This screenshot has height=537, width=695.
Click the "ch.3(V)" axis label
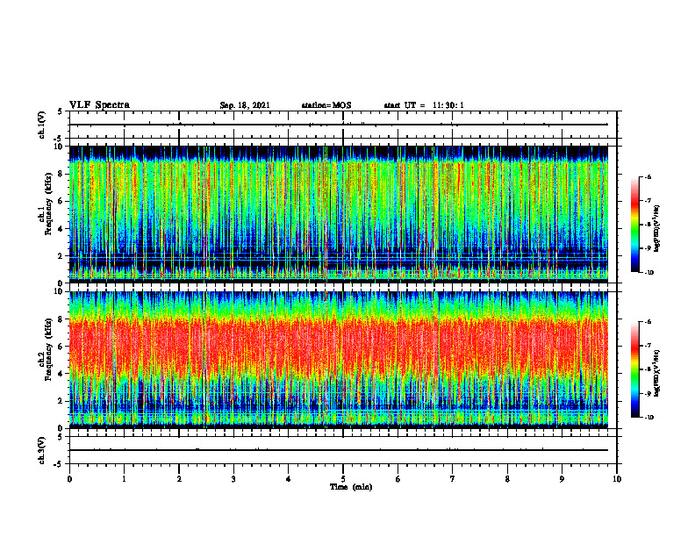tap(41, 450)
